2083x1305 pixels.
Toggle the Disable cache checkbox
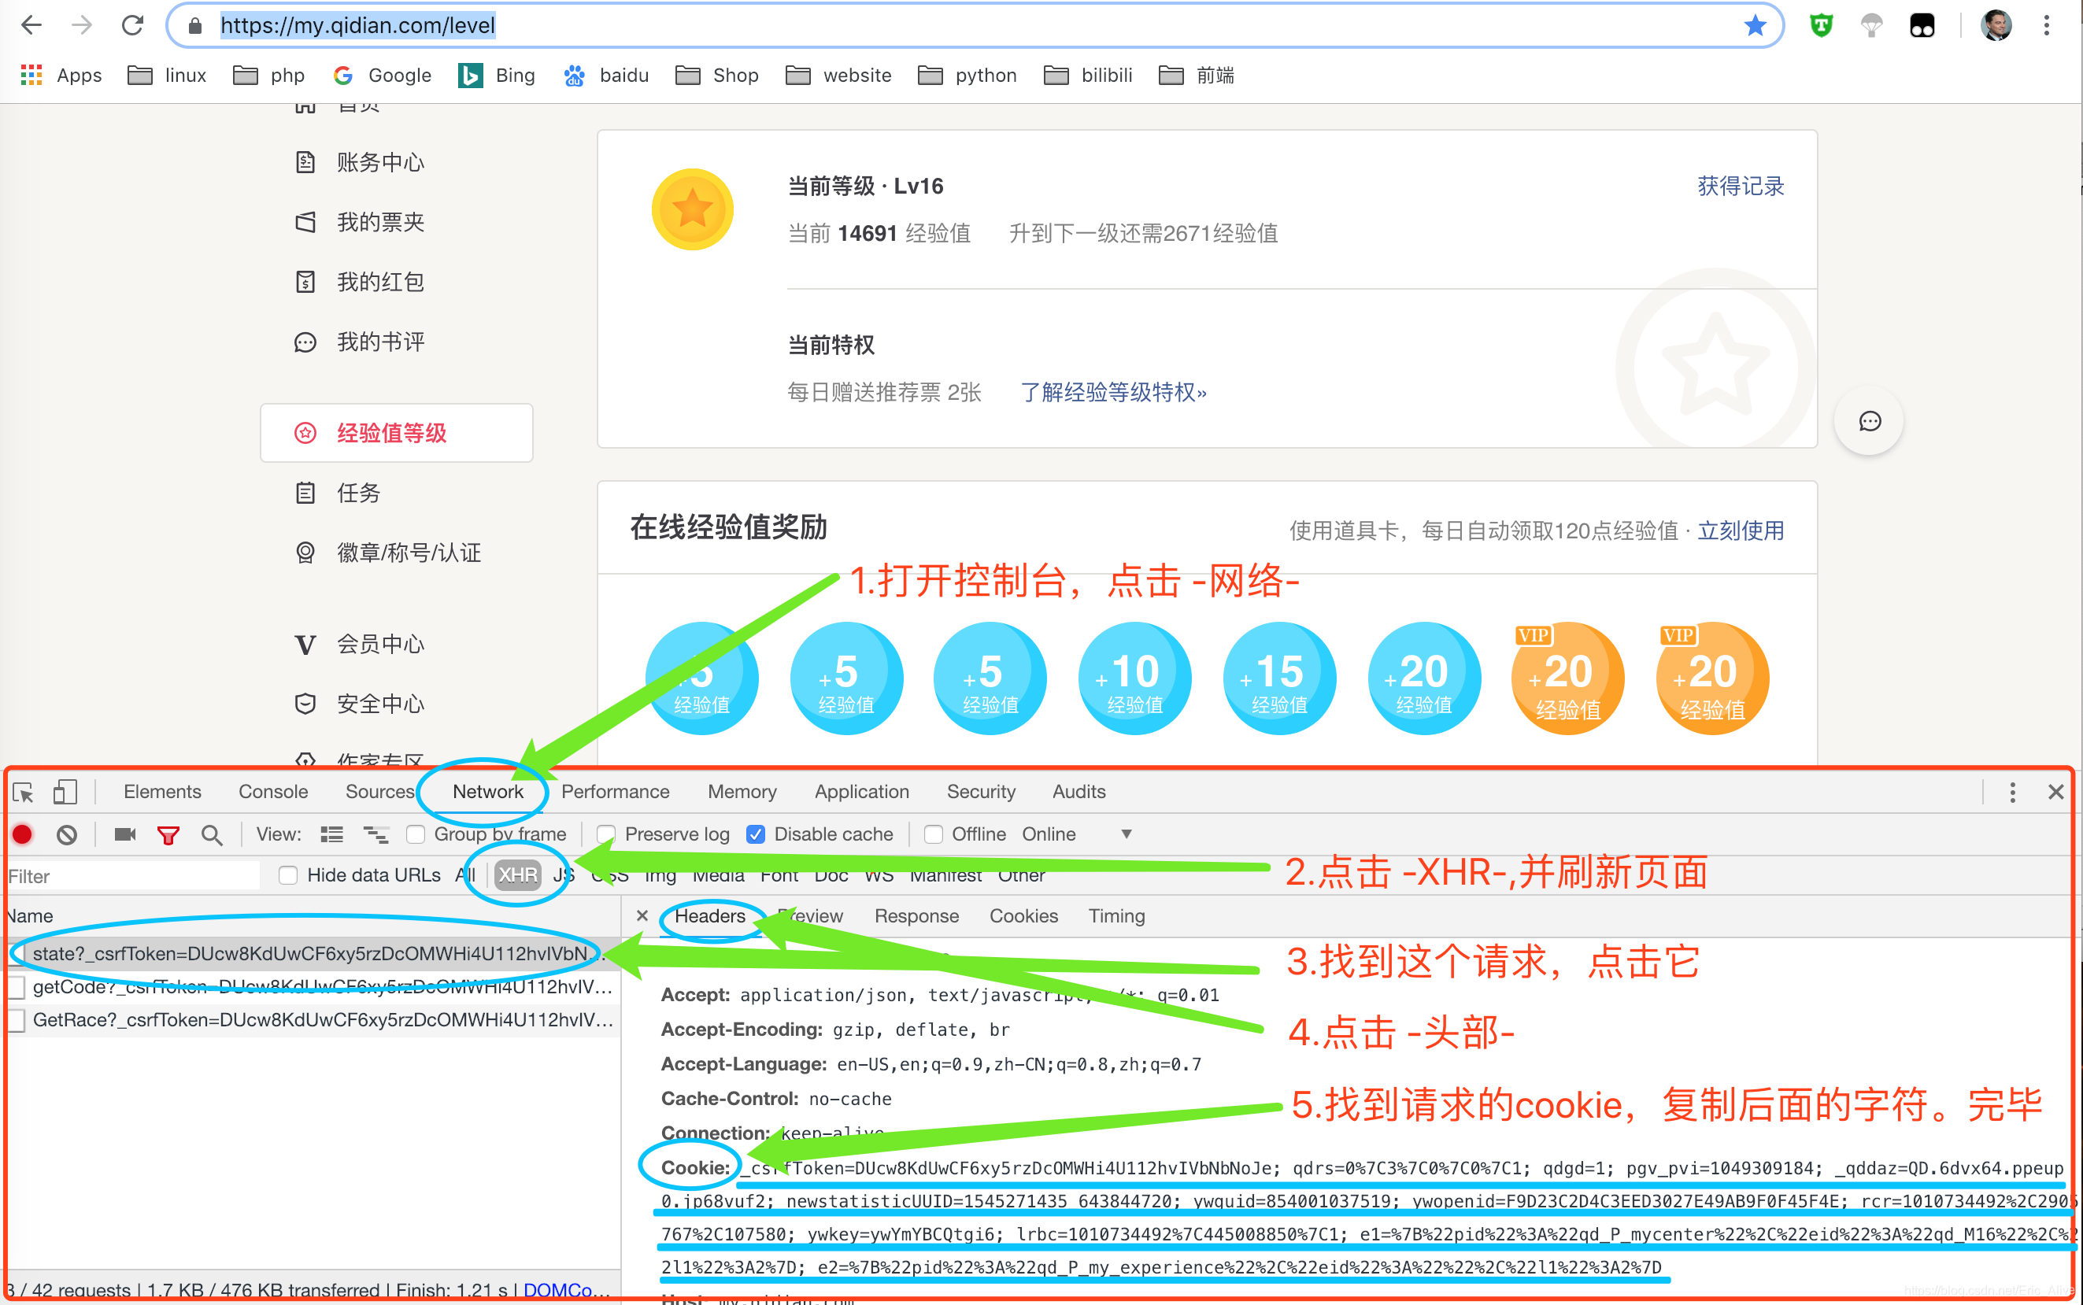[x=756, y=836]
